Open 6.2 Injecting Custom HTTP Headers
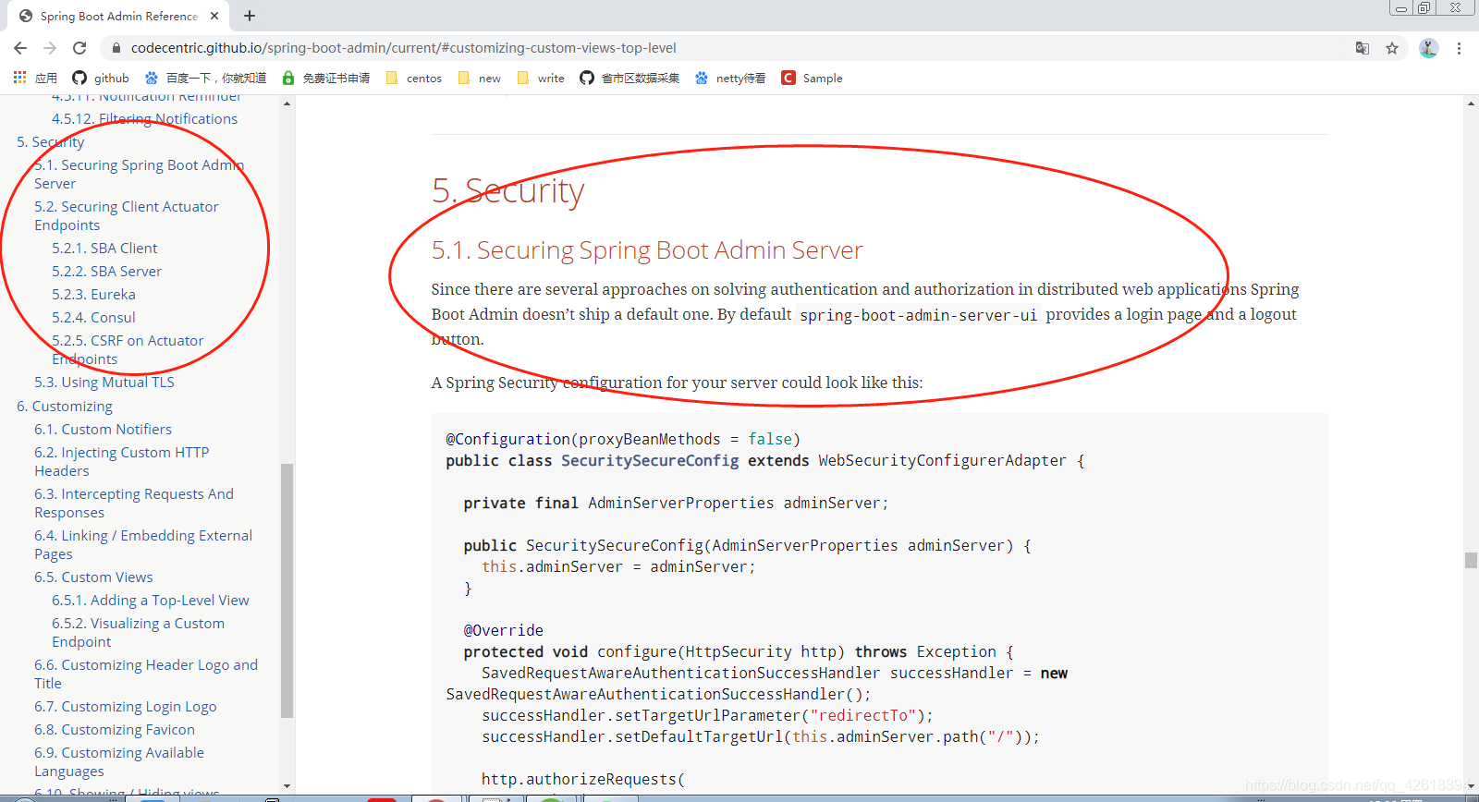The width and height of the screenshot is (1479, 802). [122, 462]
